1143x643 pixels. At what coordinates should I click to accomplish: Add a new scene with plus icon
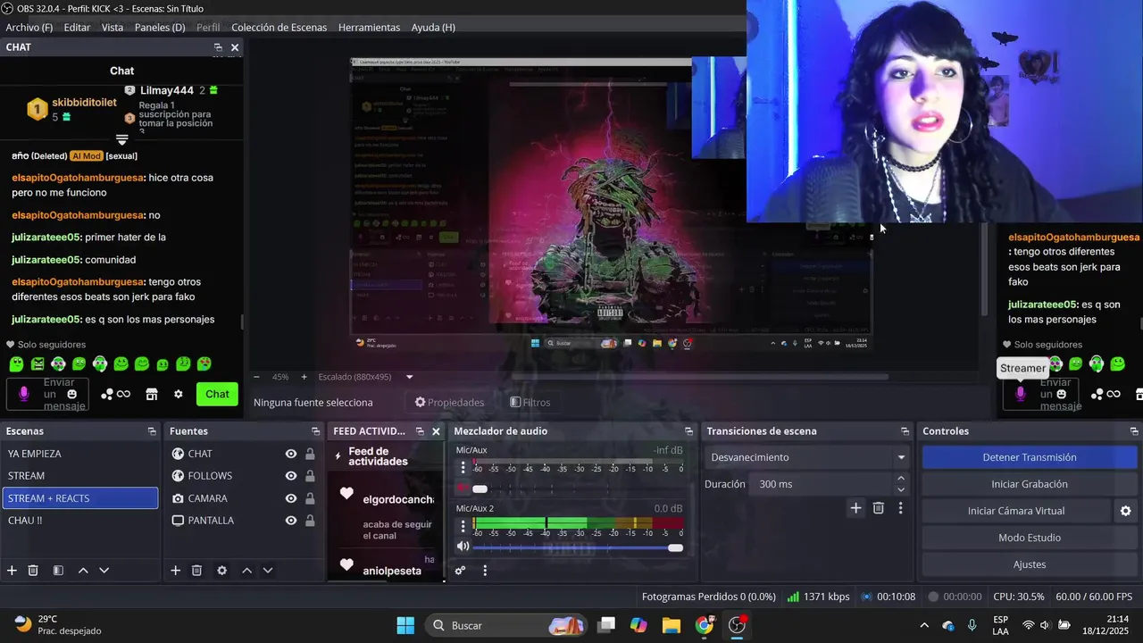point(12,571)
